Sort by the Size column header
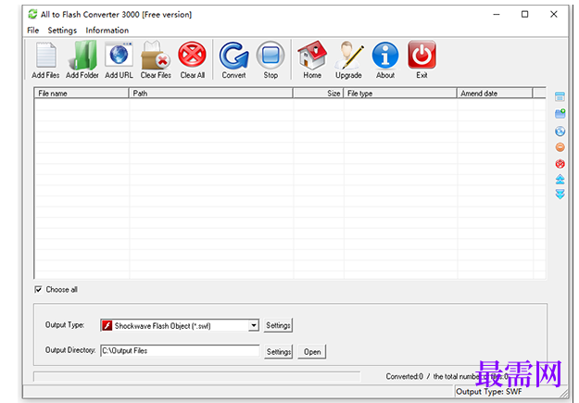 318,93
